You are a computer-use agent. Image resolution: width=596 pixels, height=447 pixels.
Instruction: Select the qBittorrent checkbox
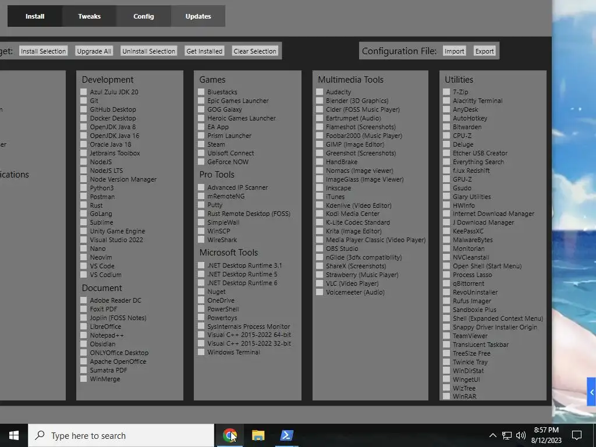pos(446,283)
